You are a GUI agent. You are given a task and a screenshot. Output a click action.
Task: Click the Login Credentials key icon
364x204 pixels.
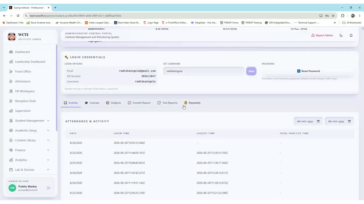[66, 57]
